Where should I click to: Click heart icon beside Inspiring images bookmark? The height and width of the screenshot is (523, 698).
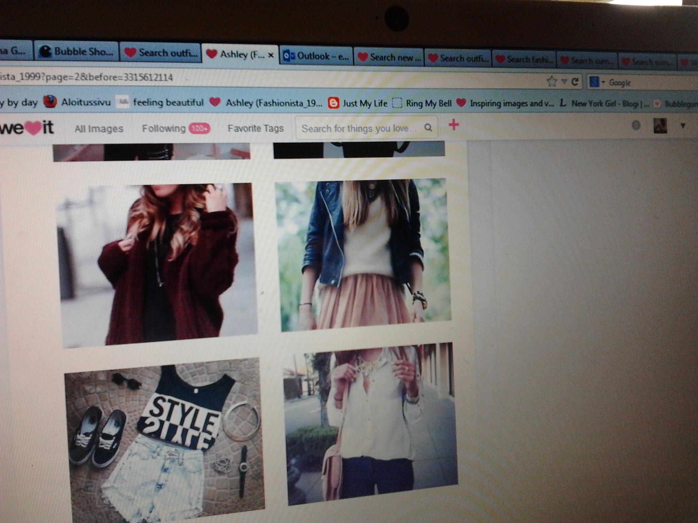(x=461, y=102)
